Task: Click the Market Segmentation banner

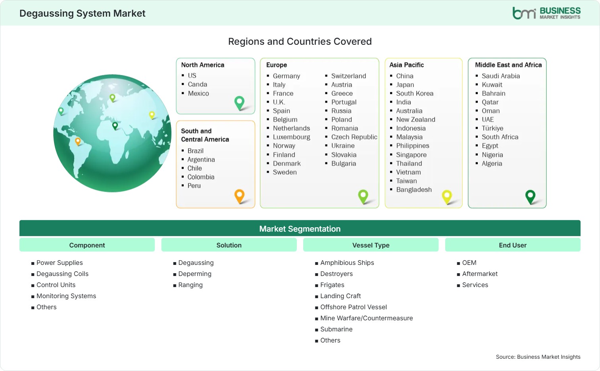Action: [300, 228]
